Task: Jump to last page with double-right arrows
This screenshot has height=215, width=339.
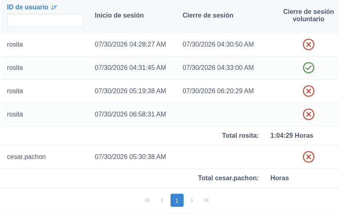Action: 206,200
